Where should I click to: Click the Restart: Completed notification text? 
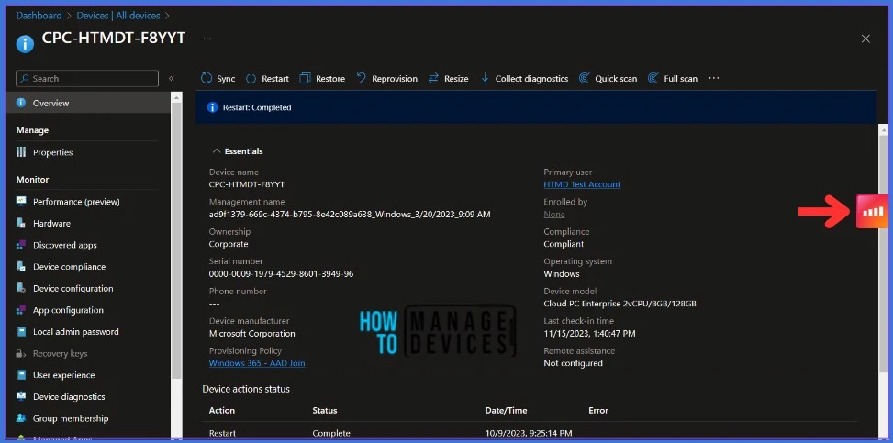pos(257,107)
